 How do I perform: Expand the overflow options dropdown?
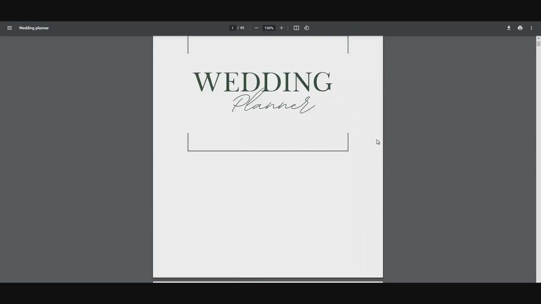click(531, 28)
